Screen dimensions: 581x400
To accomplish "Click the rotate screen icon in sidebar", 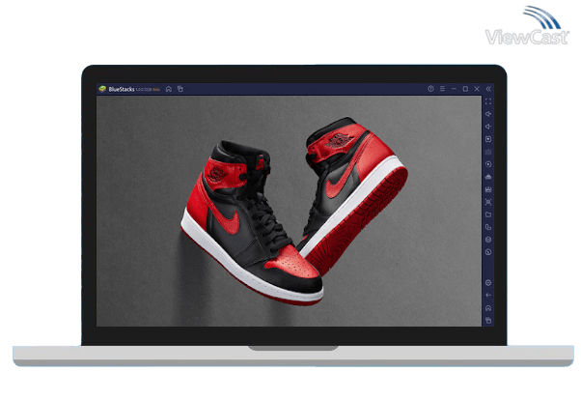I will point(488,227).
